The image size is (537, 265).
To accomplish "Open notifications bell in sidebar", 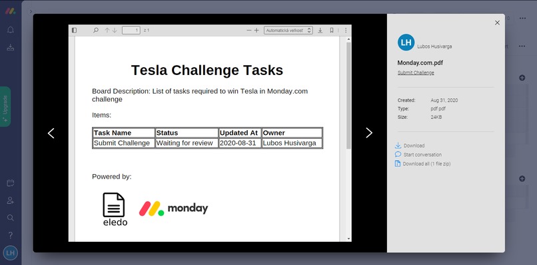I will pos(10,30).
